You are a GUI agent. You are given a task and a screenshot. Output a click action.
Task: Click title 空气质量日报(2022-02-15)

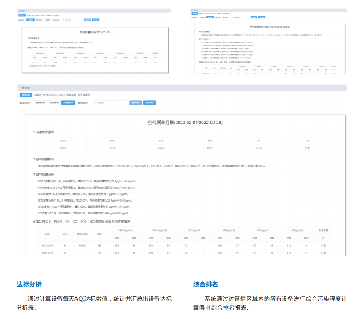point(95,32)
